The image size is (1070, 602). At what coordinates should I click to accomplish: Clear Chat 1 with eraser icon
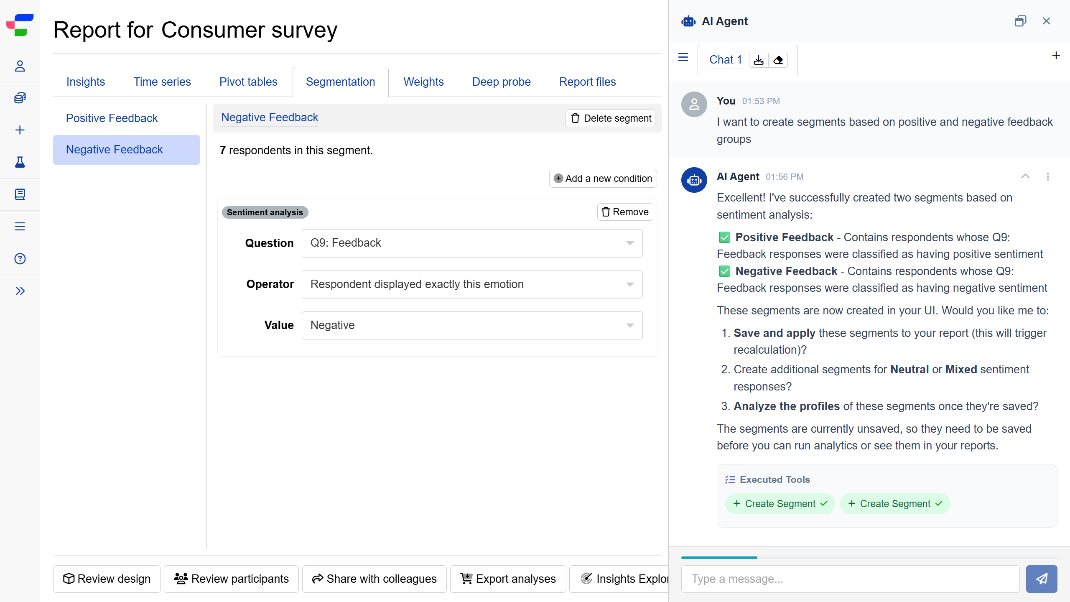click(x=778, y=60)
